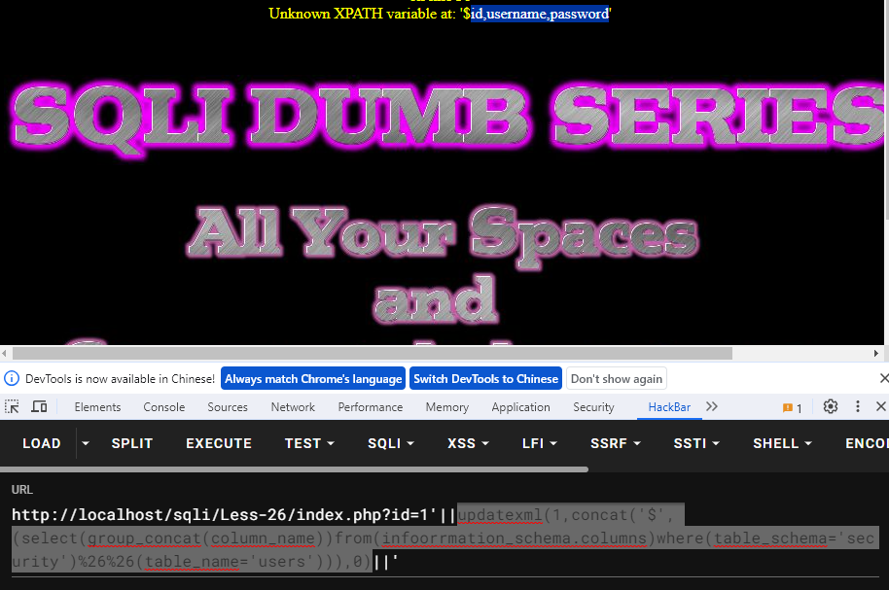
Task: Expand the XSS dropdown menu
Action: (x=468, y=443)
